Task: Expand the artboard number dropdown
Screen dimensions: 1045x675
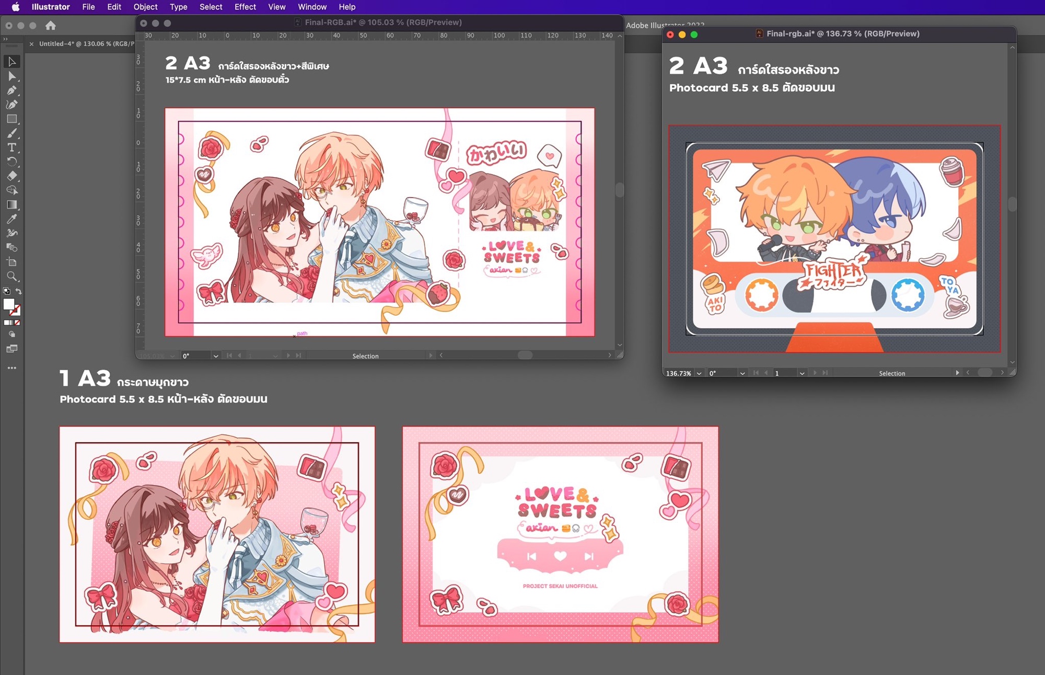Action: pos(802,373)
